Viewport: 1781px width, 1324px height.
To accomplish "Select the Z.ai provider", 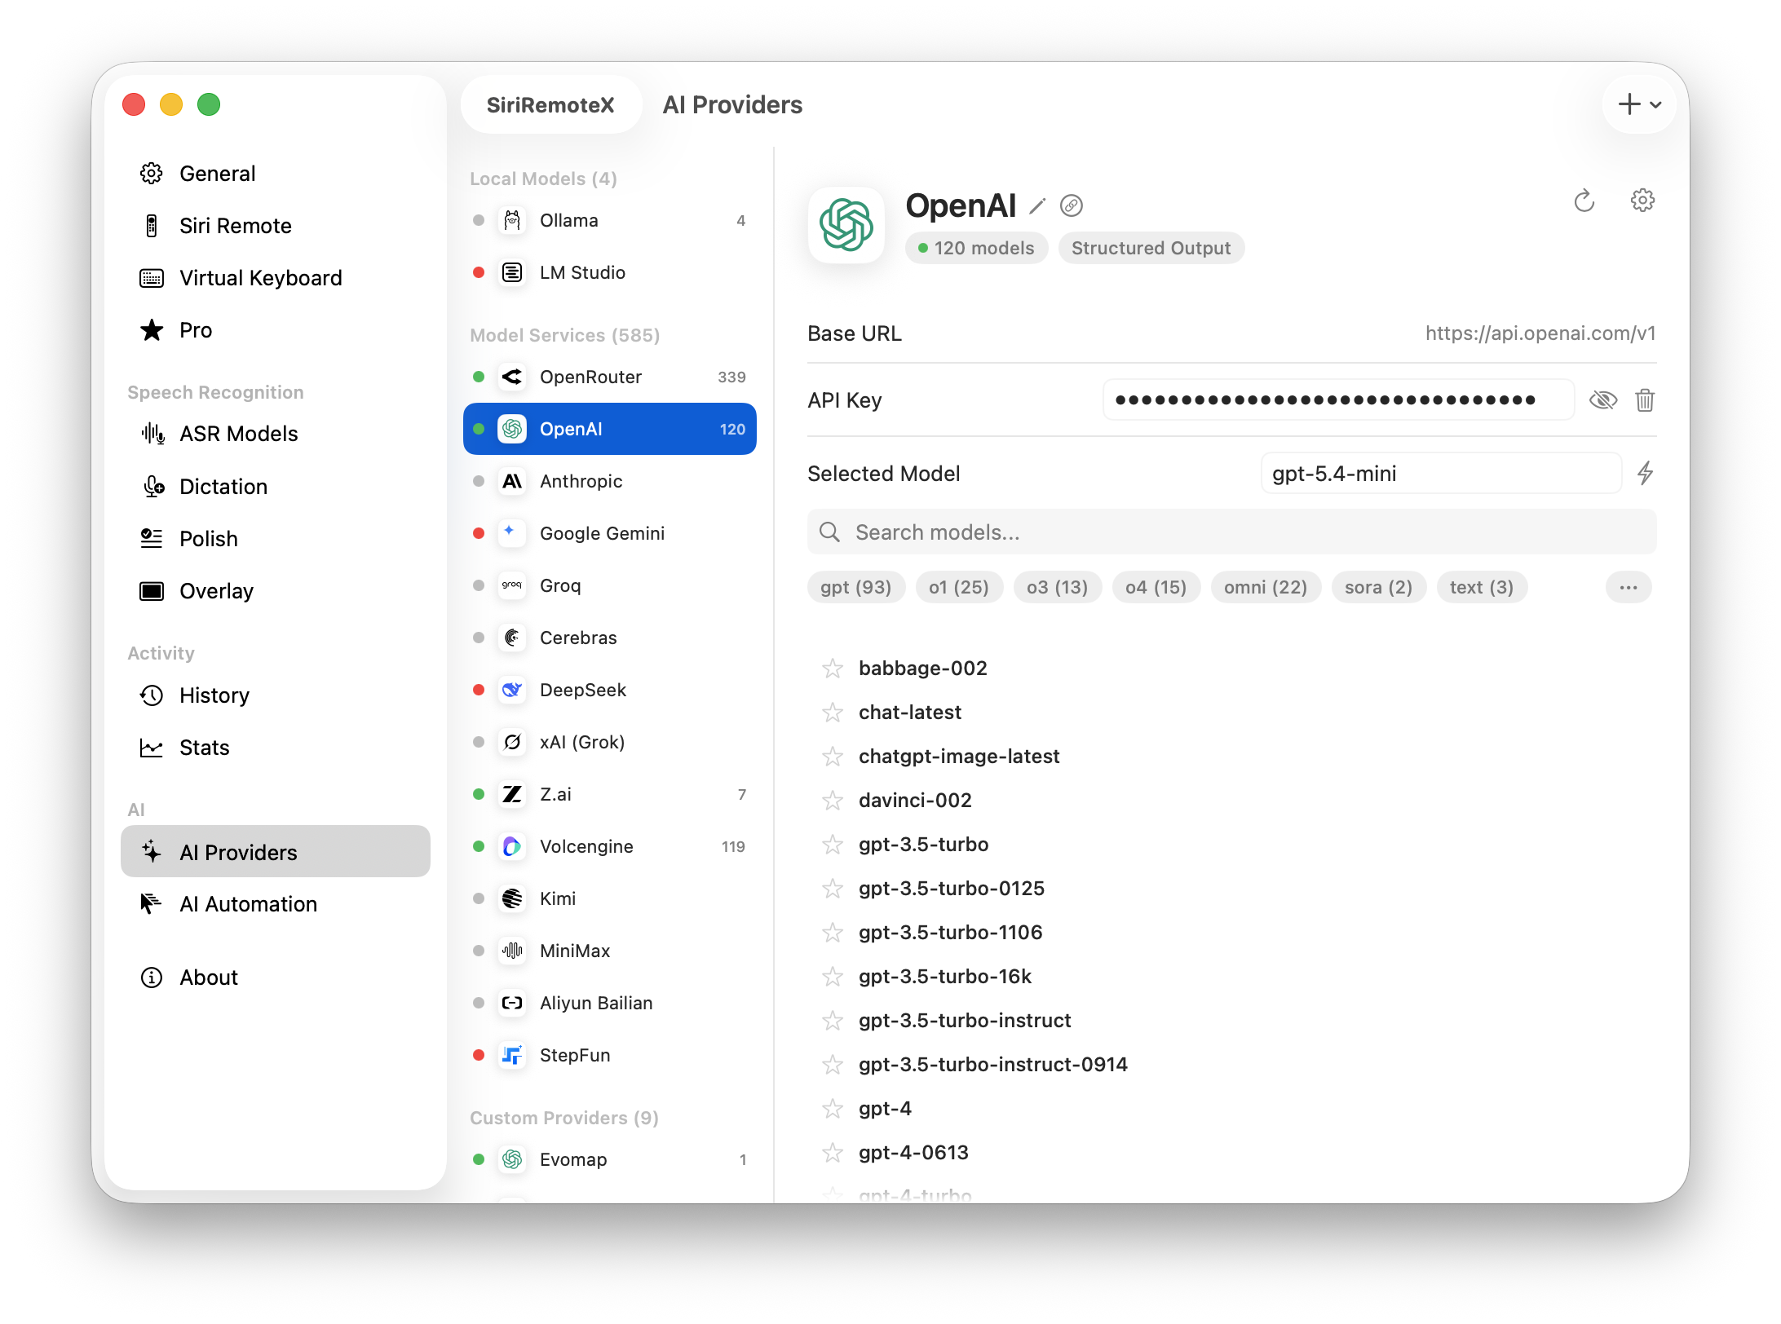I will [x=610, y=794].
